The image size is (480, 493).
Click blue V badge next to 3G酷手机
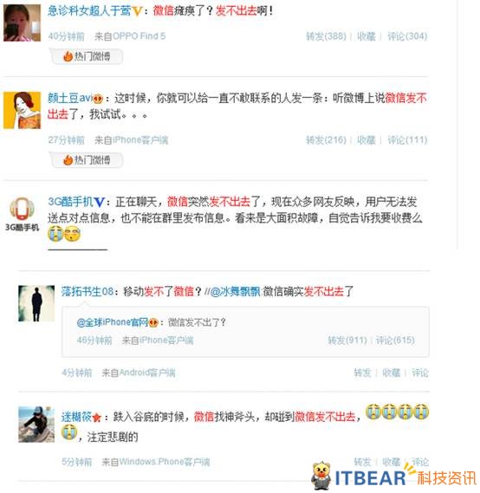click(99, 202)
